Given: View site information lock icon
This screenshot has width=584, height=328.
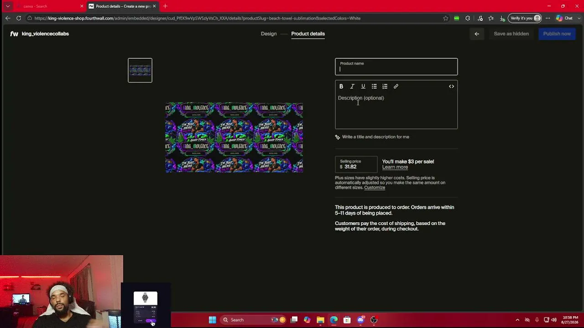Looking at the screenshot, I should 30,18.
